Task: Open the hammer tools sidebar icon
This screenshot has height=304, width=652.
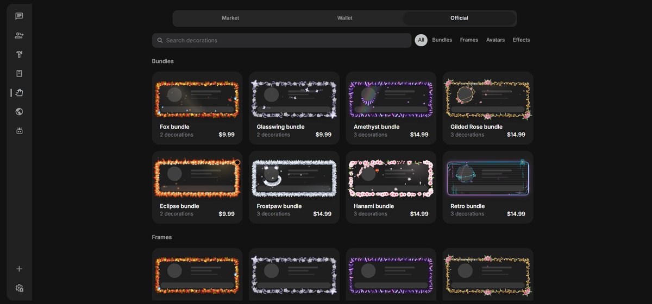Action: coord(19,54)
